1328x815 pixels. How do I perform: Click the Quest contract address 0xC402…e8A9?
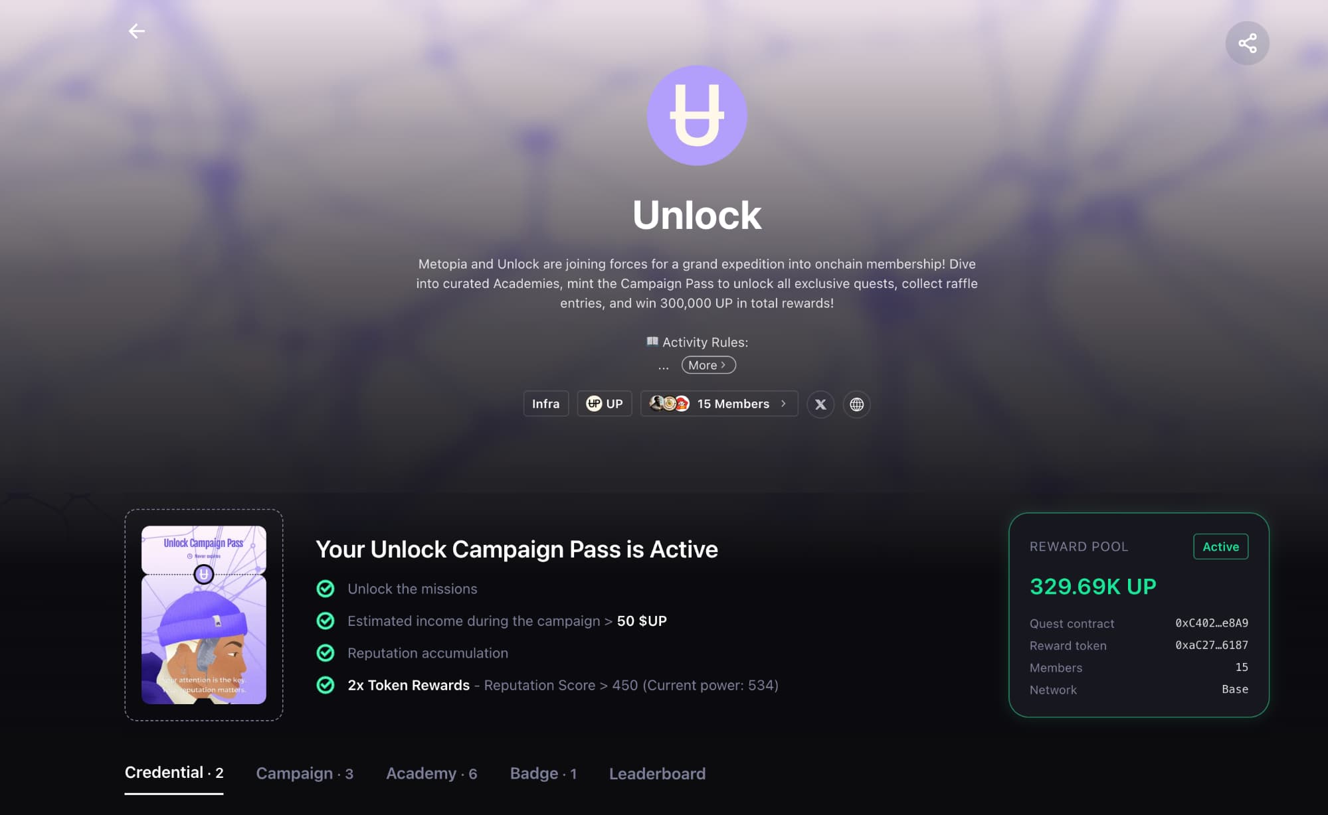point(1211,623)
